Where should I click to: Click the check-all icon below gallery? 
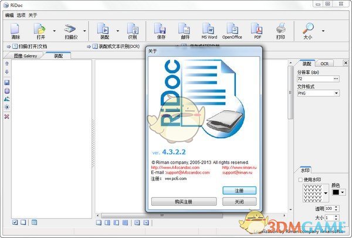click(15, 222)
